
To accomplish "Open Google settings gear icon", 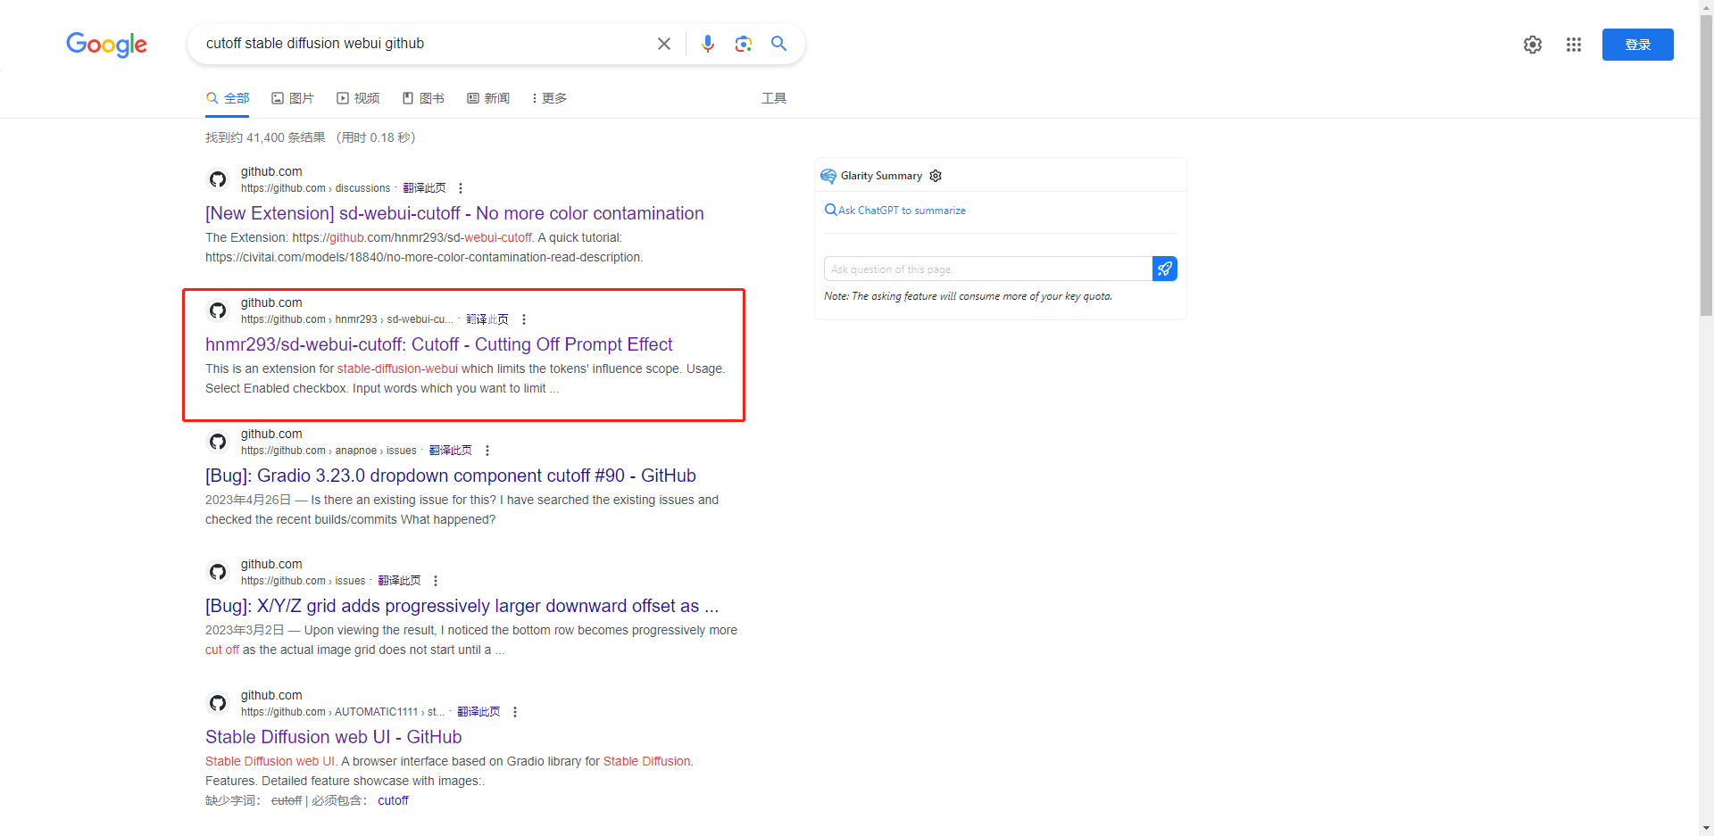I will [1532, 45].
